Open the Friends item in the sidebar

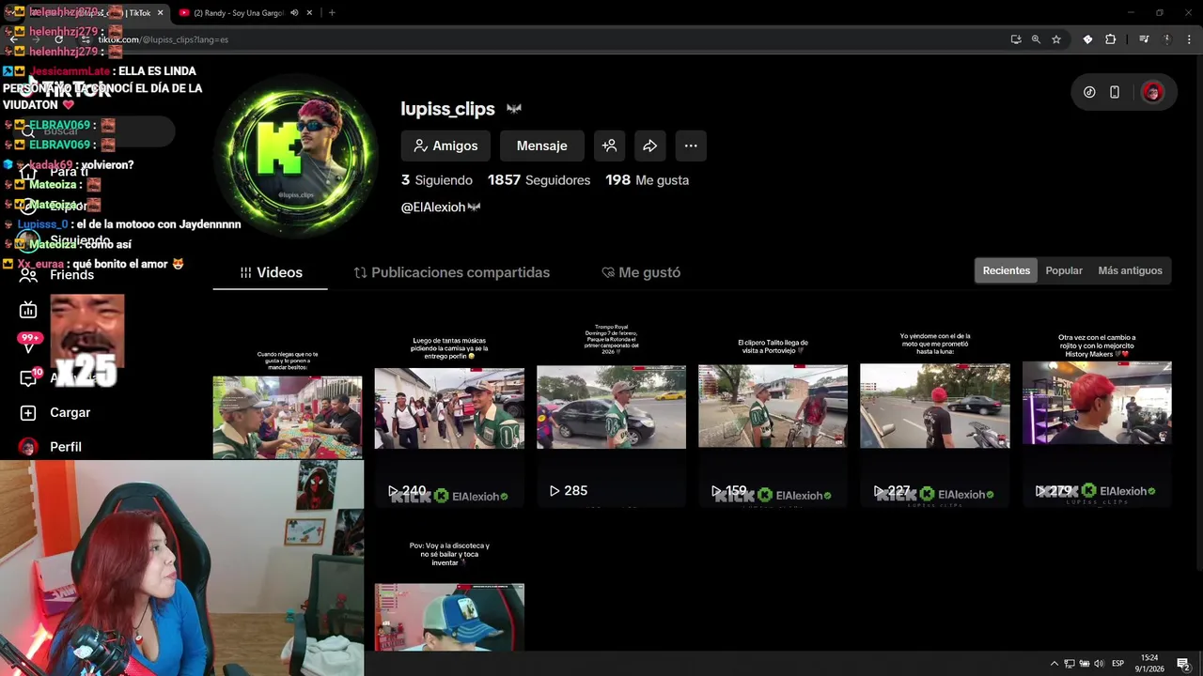(58, 275)
